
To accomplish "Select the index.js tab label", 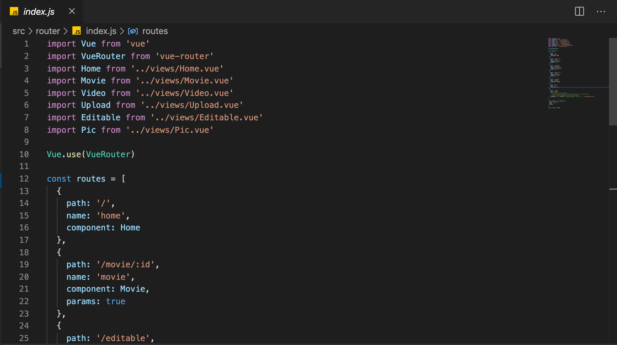I will click(39, 12).
